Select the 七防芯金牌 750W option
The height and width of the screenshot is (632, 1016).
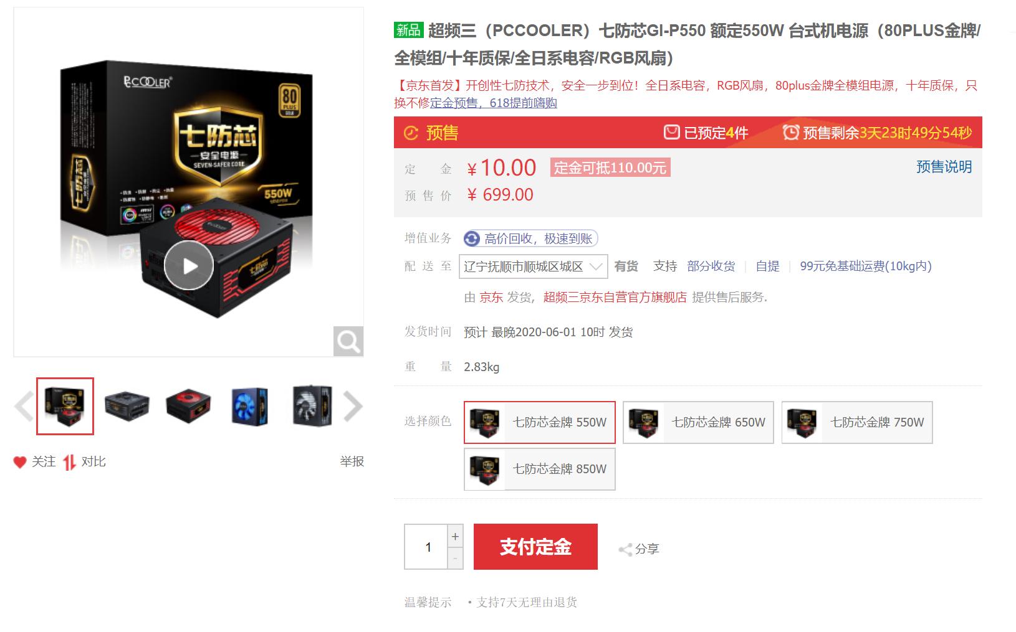click(x=857, y=422)
